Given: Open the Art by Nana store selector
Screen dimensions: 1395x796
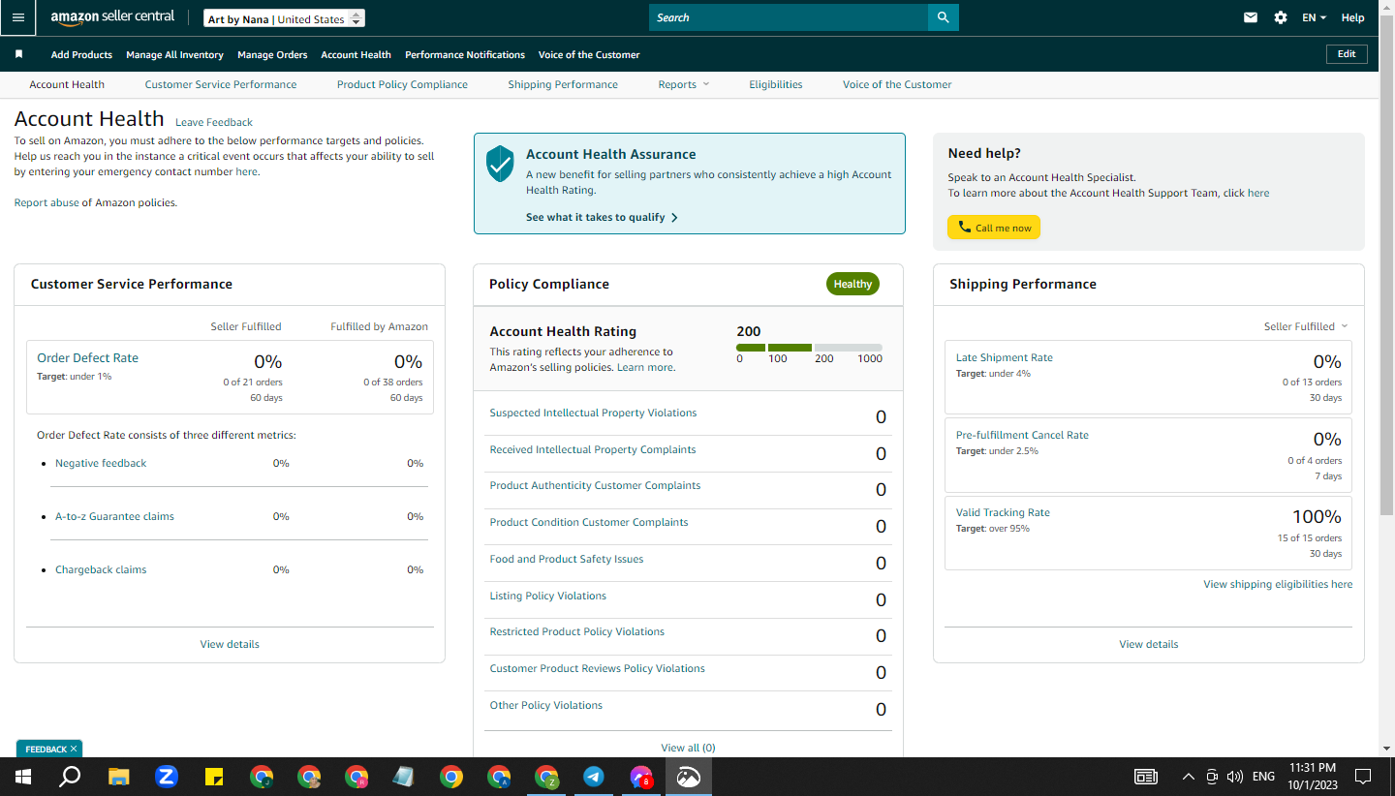Looking at the screenshot, I should (285, 18).
